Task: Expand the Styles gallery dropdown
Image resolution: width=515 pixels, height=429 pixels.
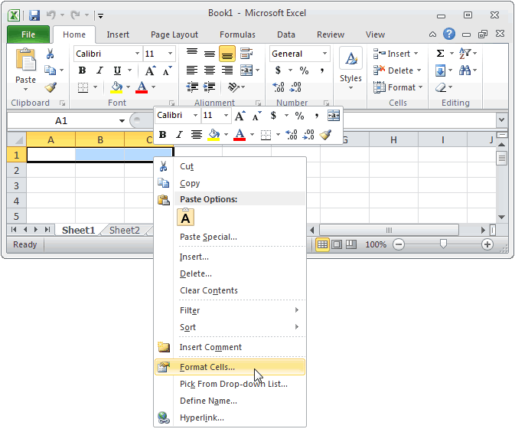Action: point(350,88)
